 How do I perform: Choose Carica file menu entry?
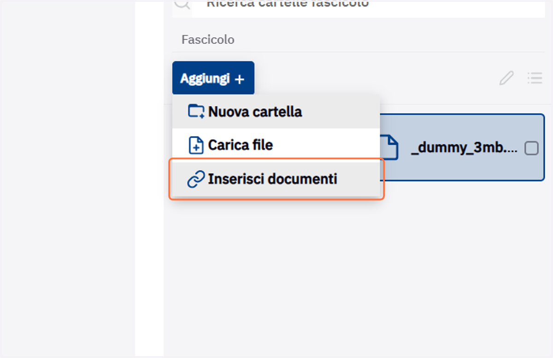(276, 145)
